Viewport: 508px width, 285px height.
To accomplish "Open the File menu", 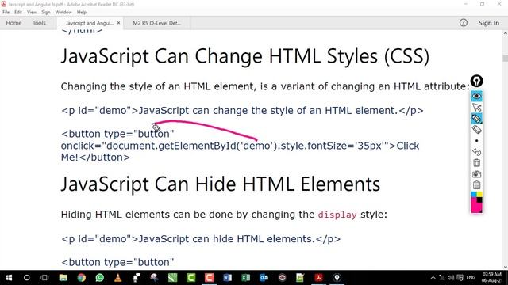I will (x=6, y=12).
